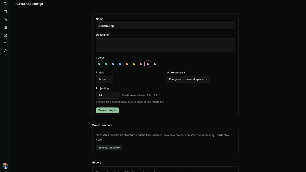Viewport: 306px width, 172px height.
Task: Click the board template description paragraph
Action: 163,137
